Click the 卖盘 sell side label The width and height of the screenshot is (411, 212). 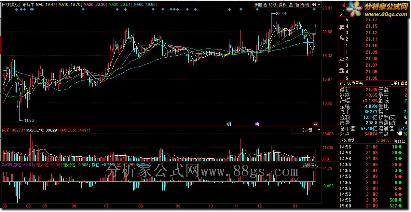[x=342, y=33]
